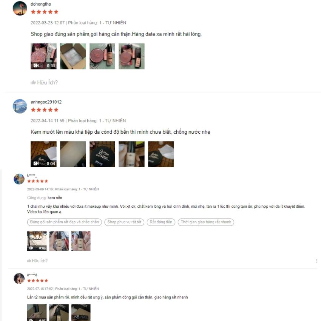The image size is (321, 321).
Task: Click anhngoc291012's profile avatar
Action: pos(20,106)
